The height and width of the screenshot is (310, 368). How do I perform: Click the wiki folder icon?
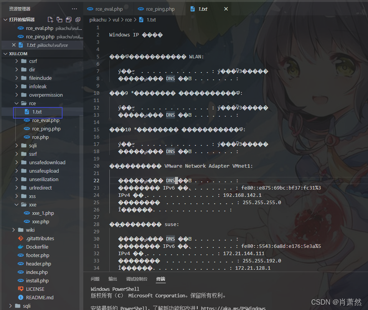pos(21,230)
